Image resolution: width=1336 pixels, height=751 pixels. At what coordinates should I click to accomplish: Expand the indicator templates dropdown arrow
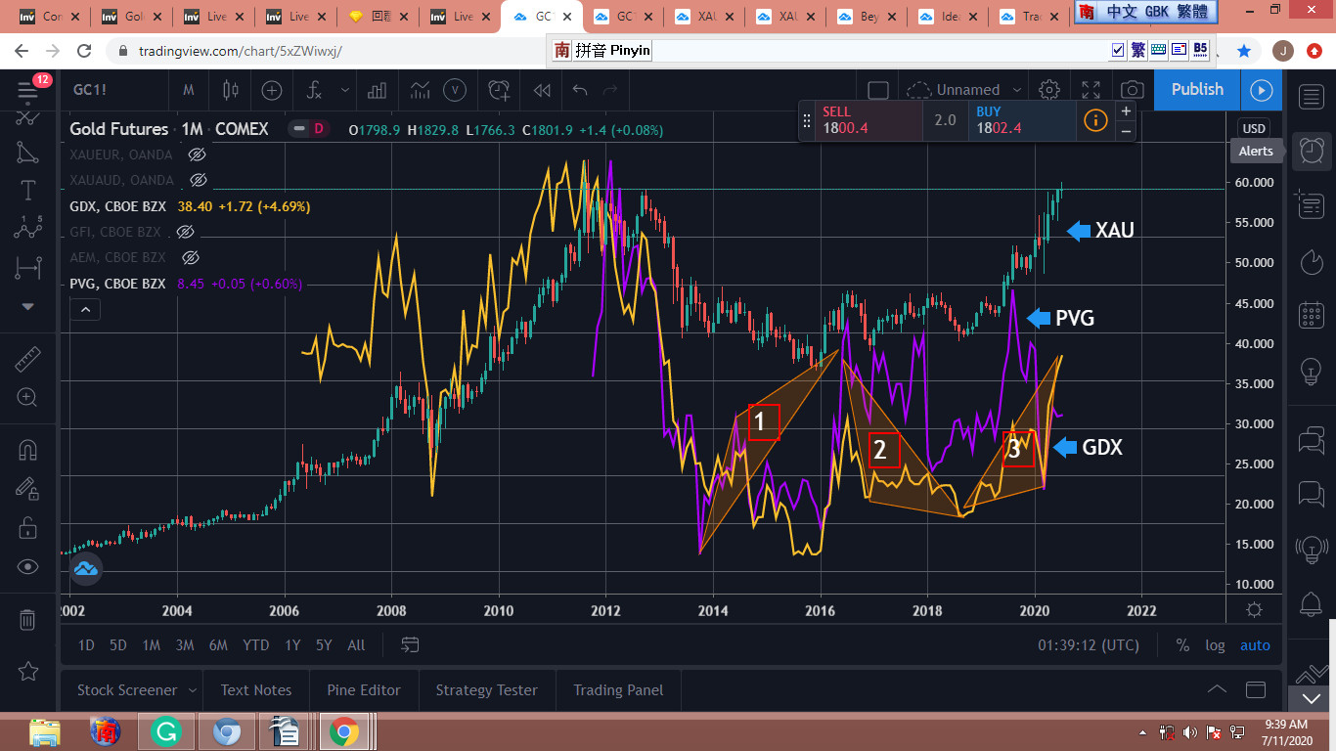point(344,90)
